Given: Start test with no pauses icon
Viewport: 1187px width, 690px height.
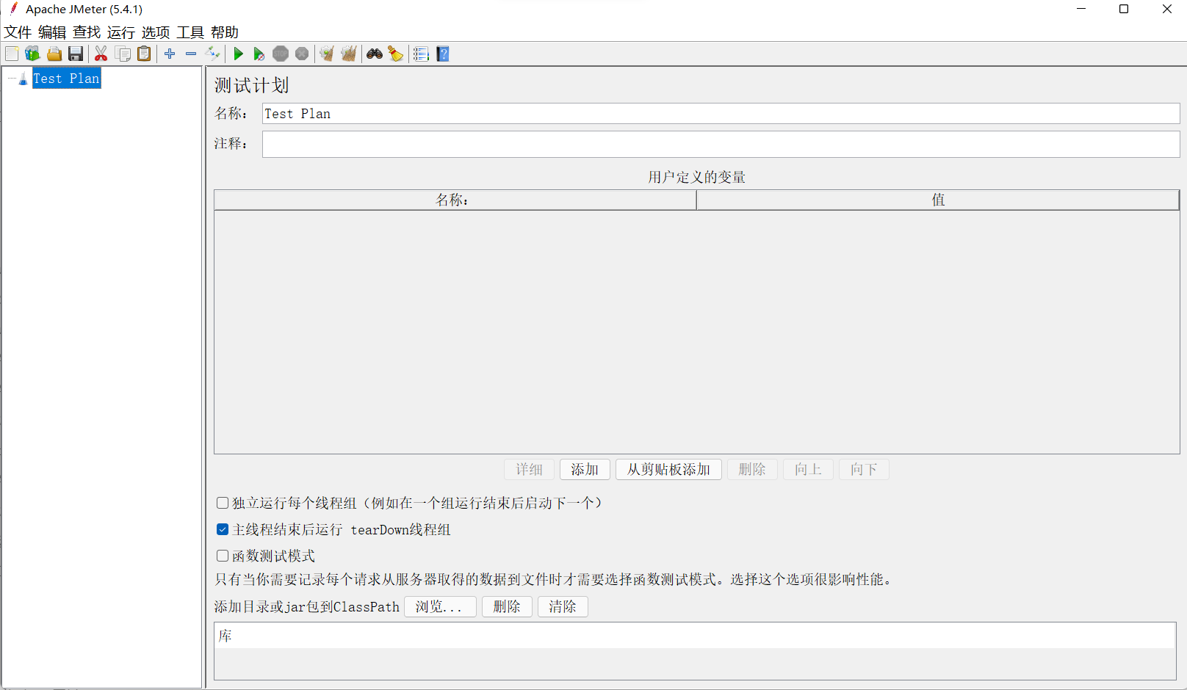Looking at the screenshot, I should 259,54.
